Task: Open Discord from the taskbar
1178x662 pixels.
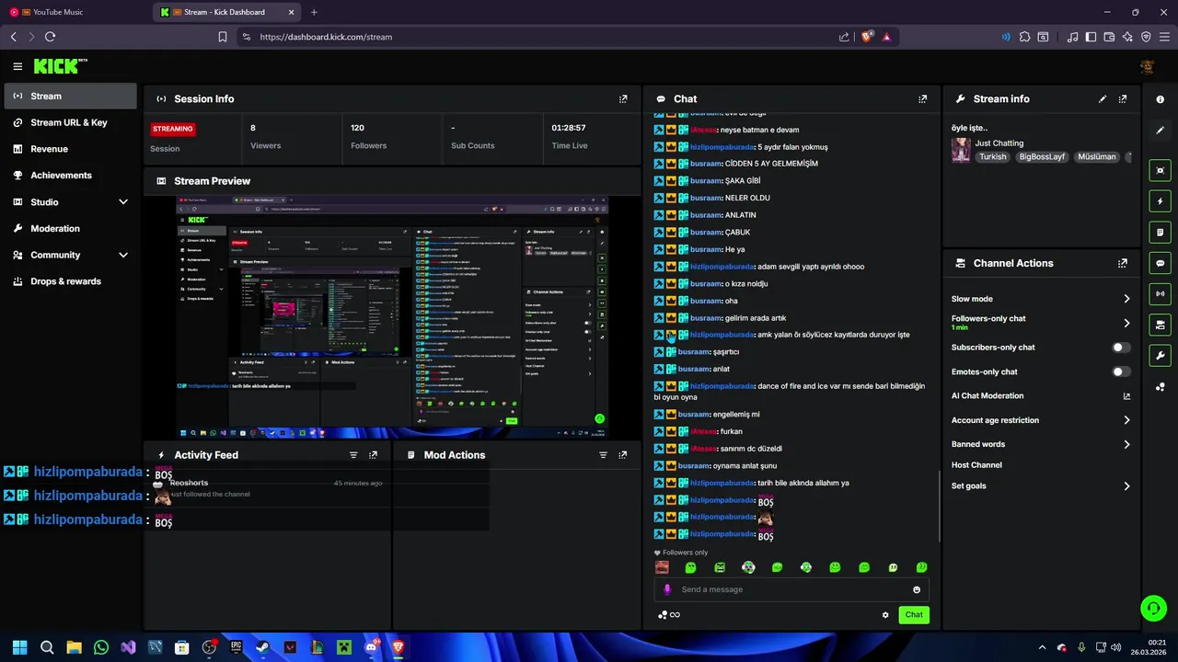Action: pos(371,647)
